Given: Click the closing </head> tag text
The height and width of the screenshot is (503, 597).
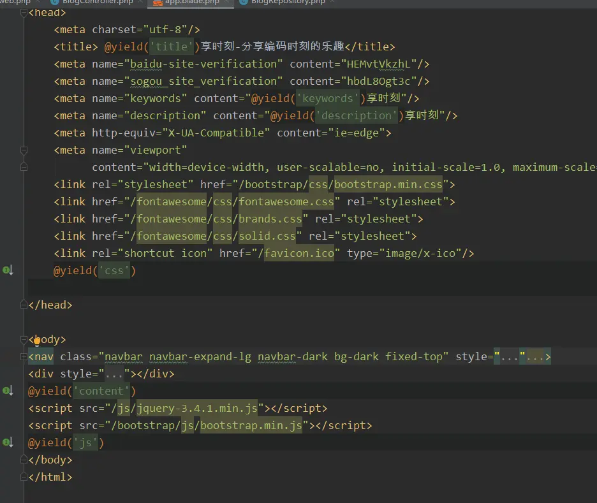Looking at the screenshot, I should click(50, 305).
